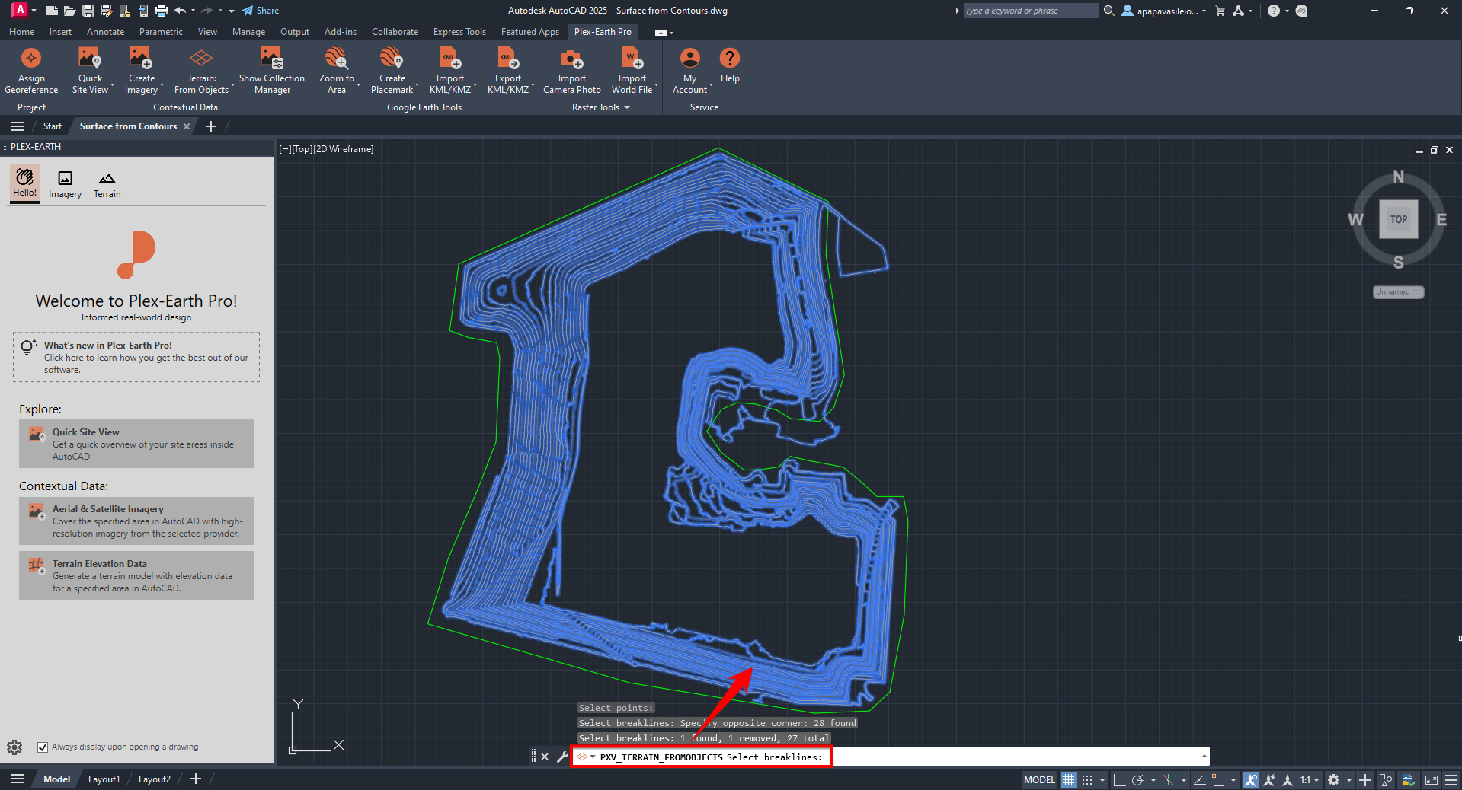
Task: Click the Assign Georeference icon
Action: [x=31, y=59]
